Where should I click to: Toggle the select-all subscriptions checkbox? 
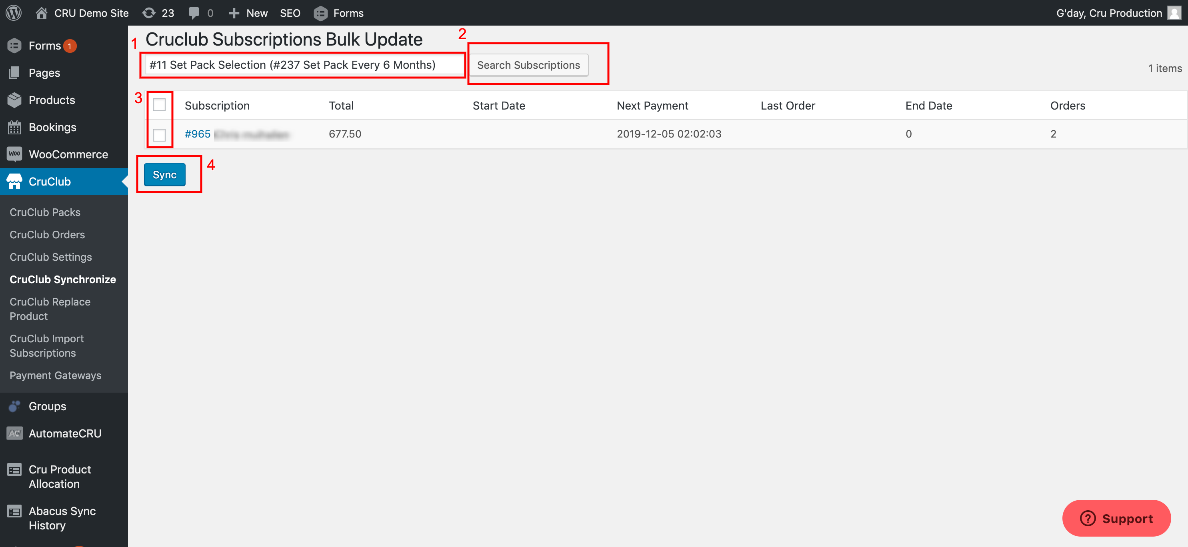tap(159, 105)
